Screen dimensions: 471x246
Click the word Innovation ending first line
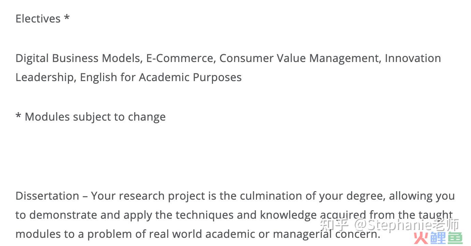click(x=413, y=58)
